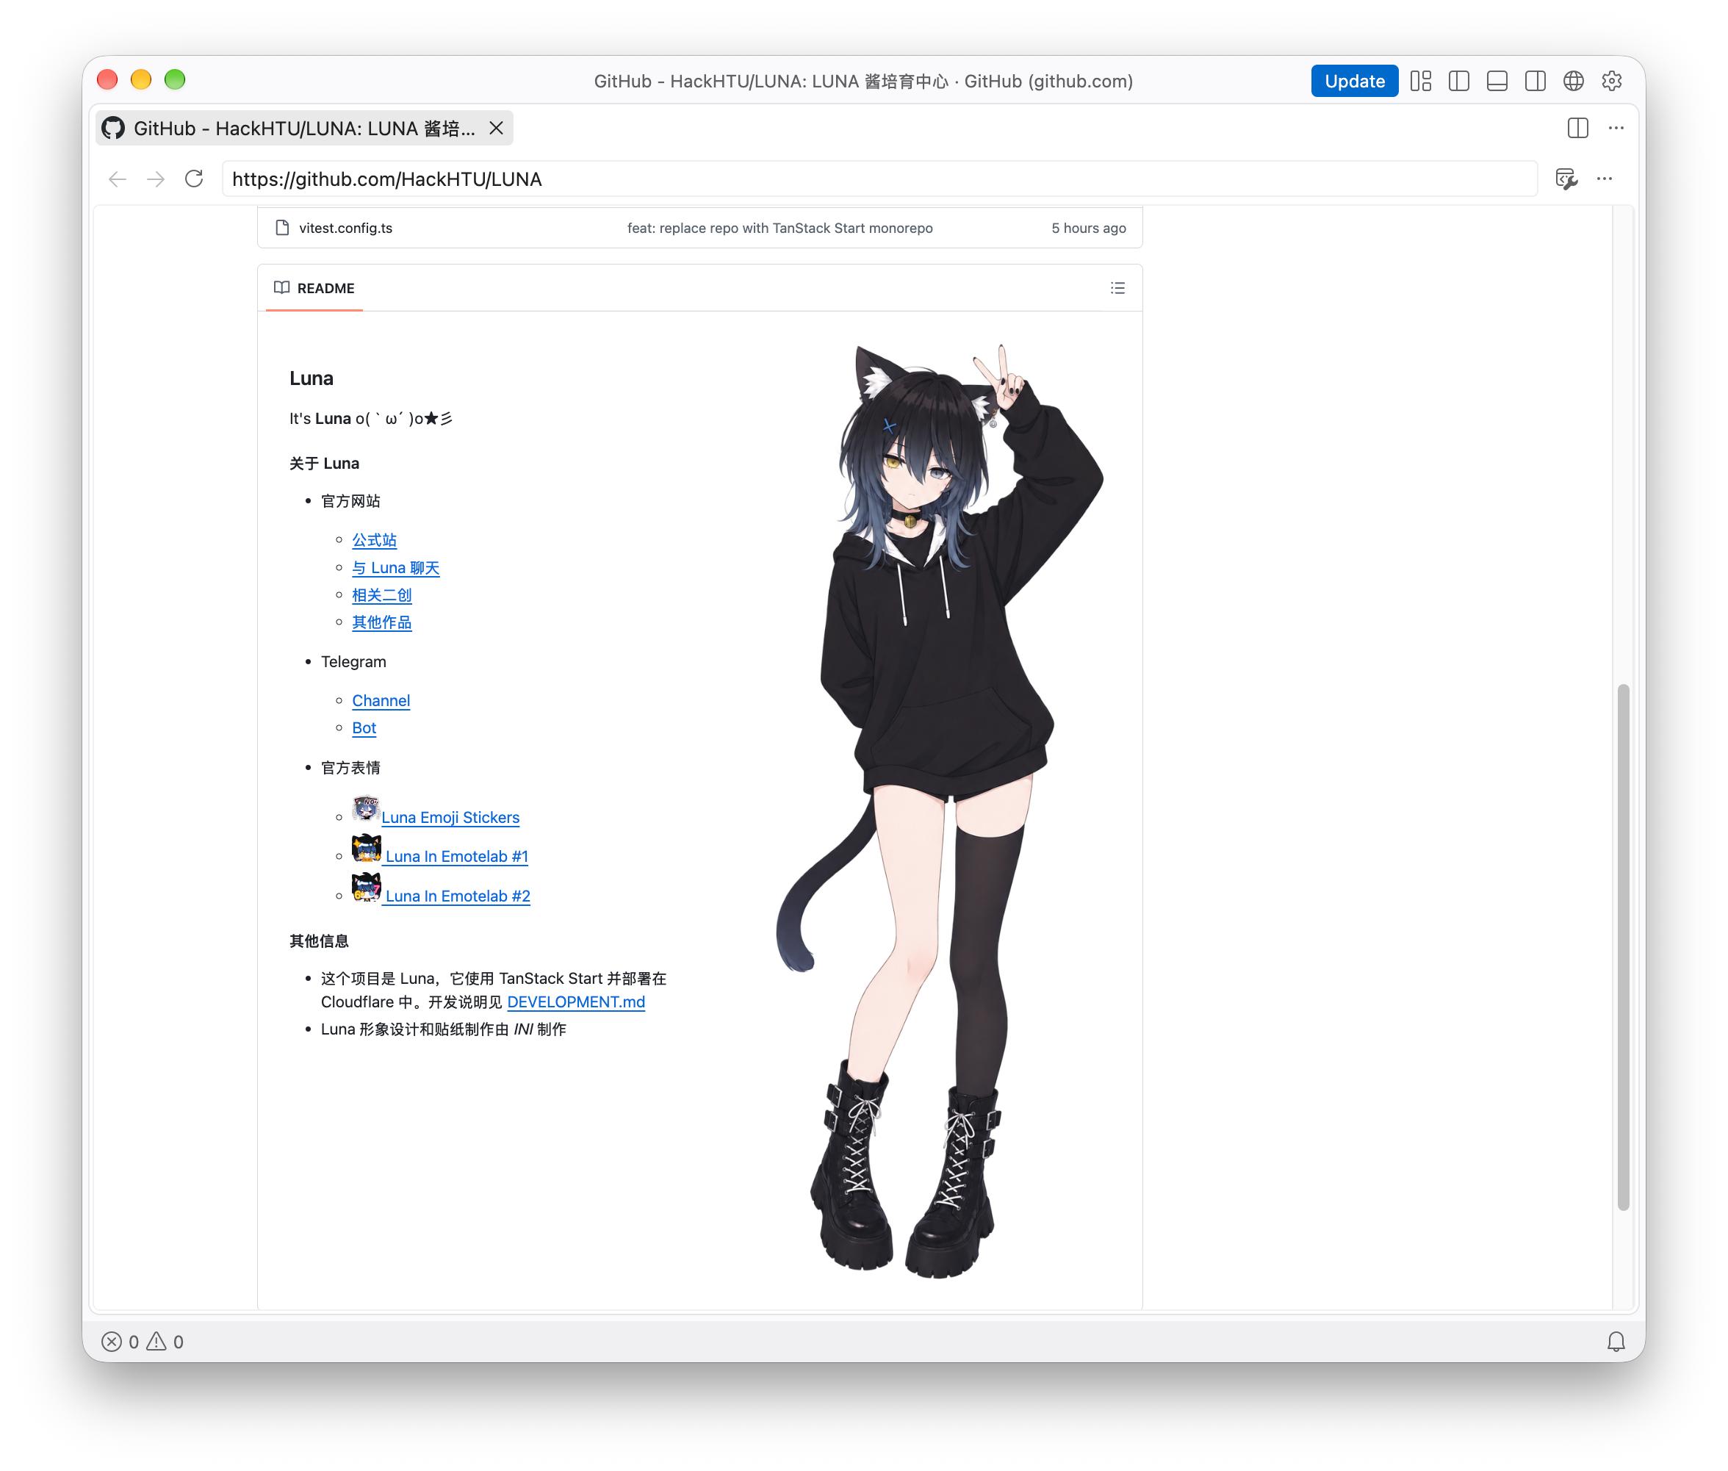Viewport: 1728px width, 1471px height.
Task: Select the GitHub - HackHTU/LUNA tab
Action: coord(304,129)
